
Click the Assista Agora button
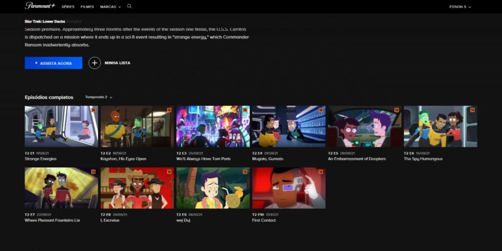click(x=54, y=63)
